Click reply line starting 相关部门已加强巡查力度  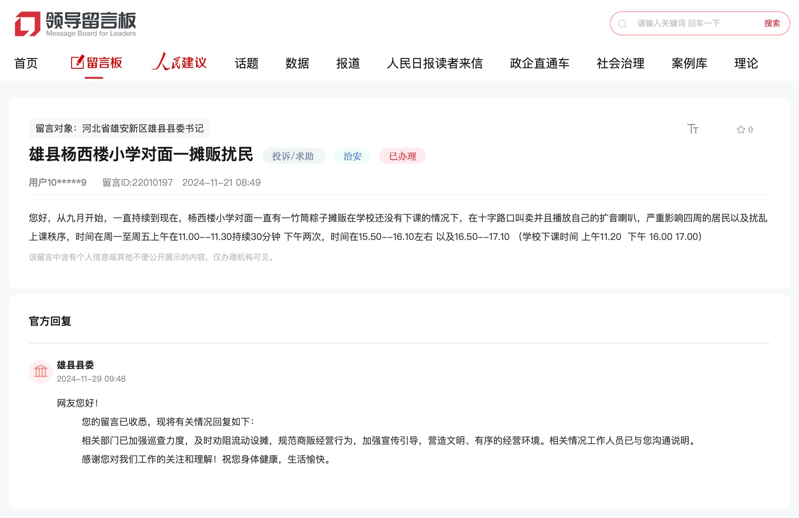point(390,440)
